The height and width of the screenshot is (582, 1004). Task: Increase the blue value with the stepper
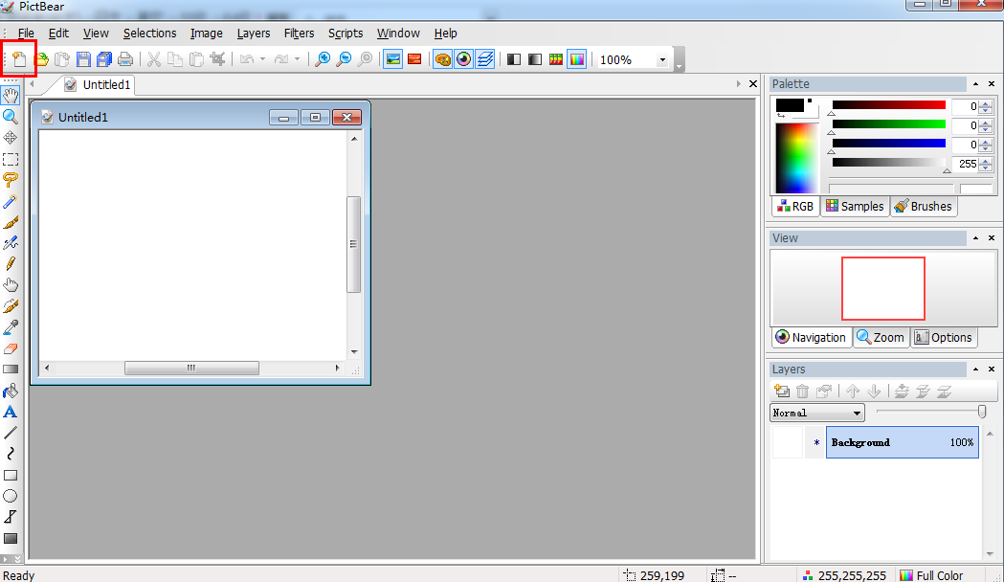click(x=986, y=141)
